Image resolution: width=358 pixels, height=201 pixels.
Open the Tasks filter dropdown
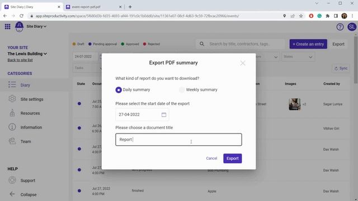click(x=87, y=68)
